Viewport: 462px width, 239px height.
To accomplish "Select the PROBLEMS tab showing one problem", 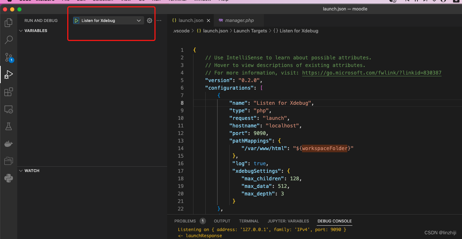I will click(185, 221).
